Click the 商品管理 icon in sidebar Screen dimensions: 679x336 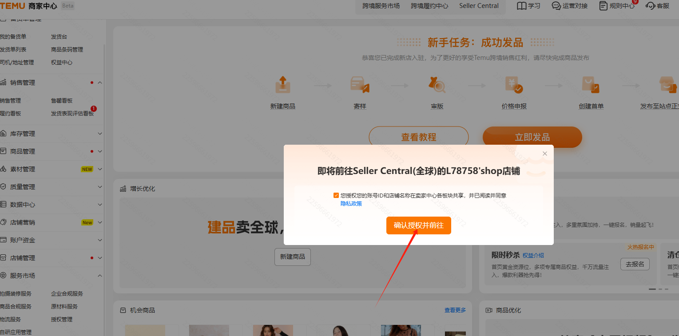click(3, 151)
